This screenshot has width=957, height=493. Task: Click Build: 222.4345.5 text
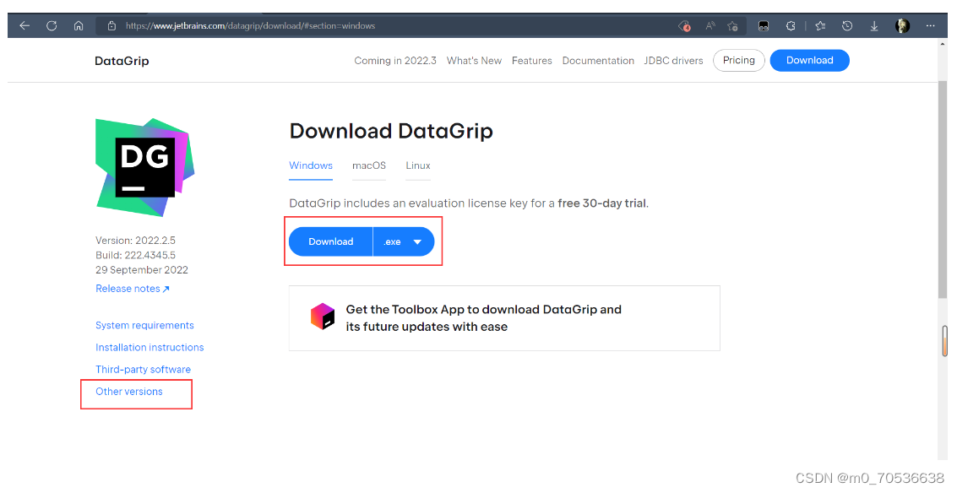pos(135,255)
